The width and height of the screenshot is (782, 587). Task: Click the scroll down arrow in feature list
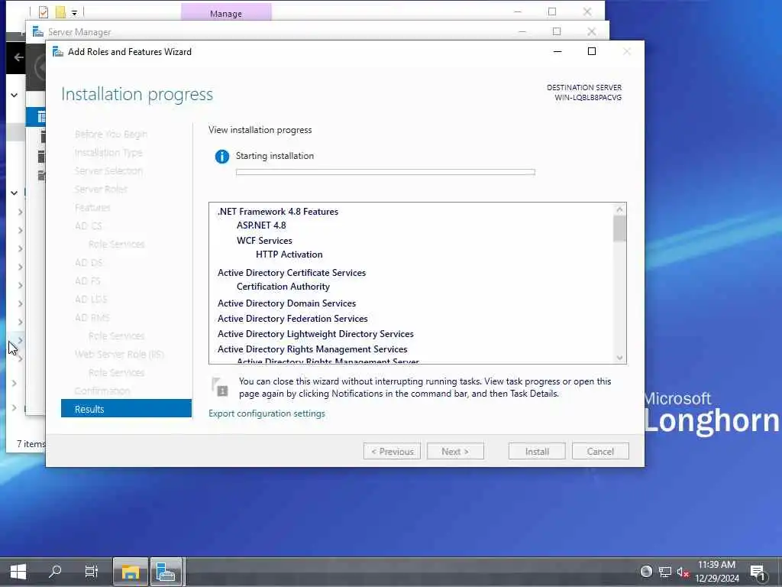[x=619, y=358]
